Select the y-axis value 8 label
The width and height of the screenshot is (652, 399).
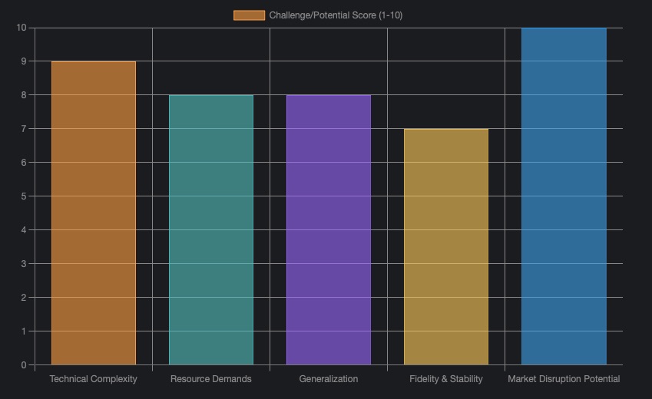click(24, 95)
